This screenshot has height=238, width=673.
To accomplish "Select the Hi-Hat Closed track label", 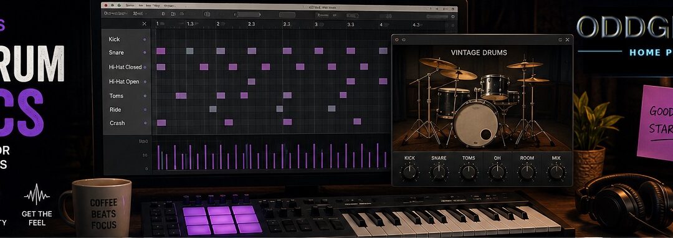I will (x=125, y=67).
